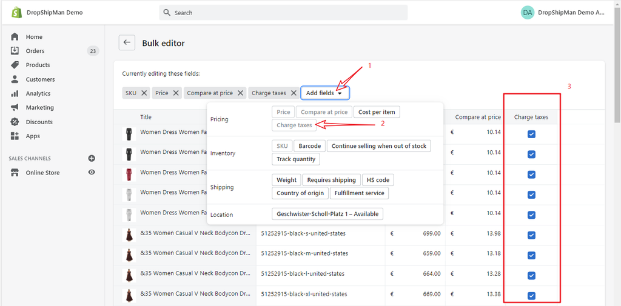Click first Women Dress product thumbnail

(129, 134)
